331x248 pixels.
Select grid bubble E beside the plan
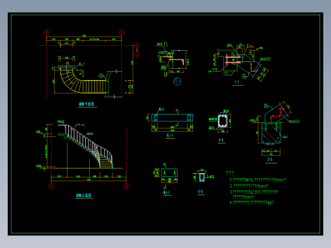[137, 46]
